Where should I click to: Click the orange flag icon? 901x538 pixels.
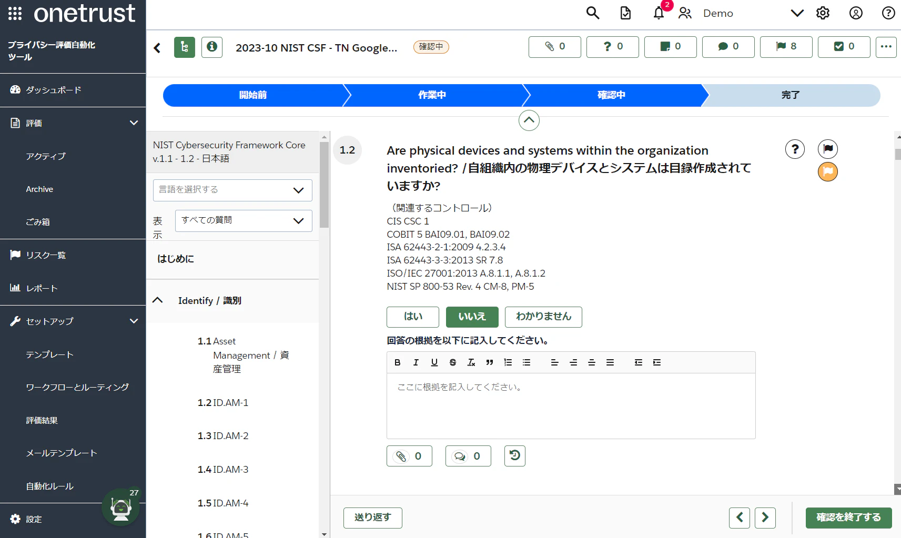828,171
